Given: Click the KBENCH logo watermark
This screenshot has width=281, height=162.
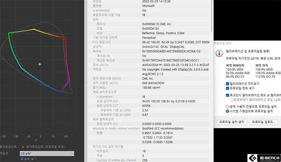Looking at the screenshot, I should tap(264, 158).
